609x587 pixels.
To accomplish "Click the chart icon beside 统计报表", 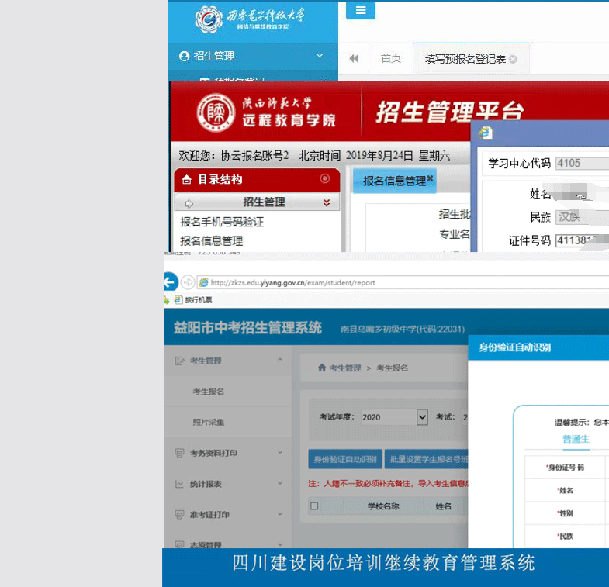I will [x=179, y=484].
